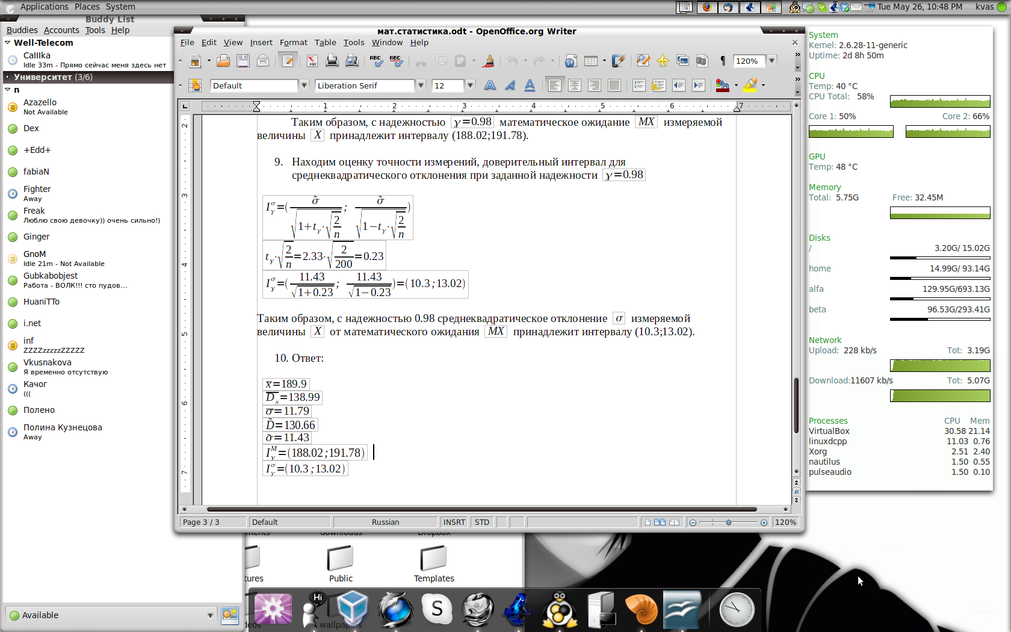Click the vertical scrollbar thumb in Writer

pos(796,405)
